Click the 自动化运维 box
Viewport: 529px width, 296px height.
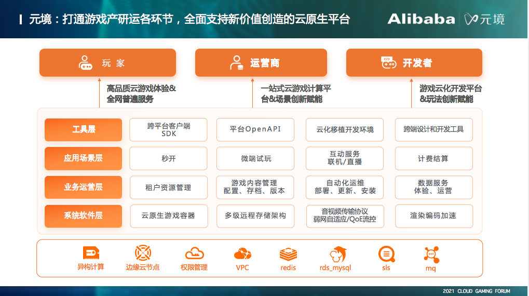[x=345, y=187]
